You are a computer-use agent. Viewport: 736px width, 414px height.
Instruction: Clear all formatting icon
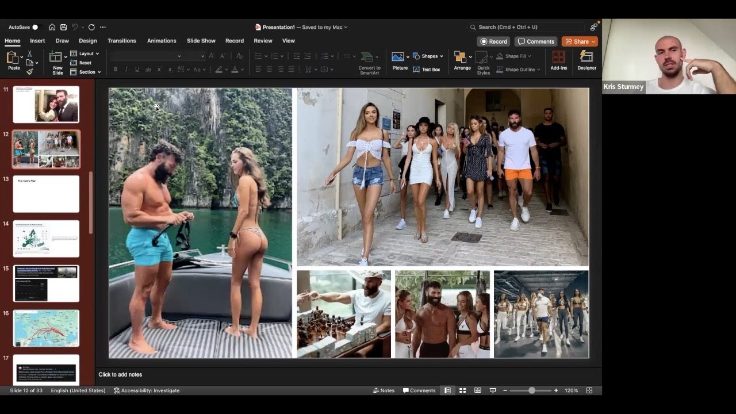(239, 56)
